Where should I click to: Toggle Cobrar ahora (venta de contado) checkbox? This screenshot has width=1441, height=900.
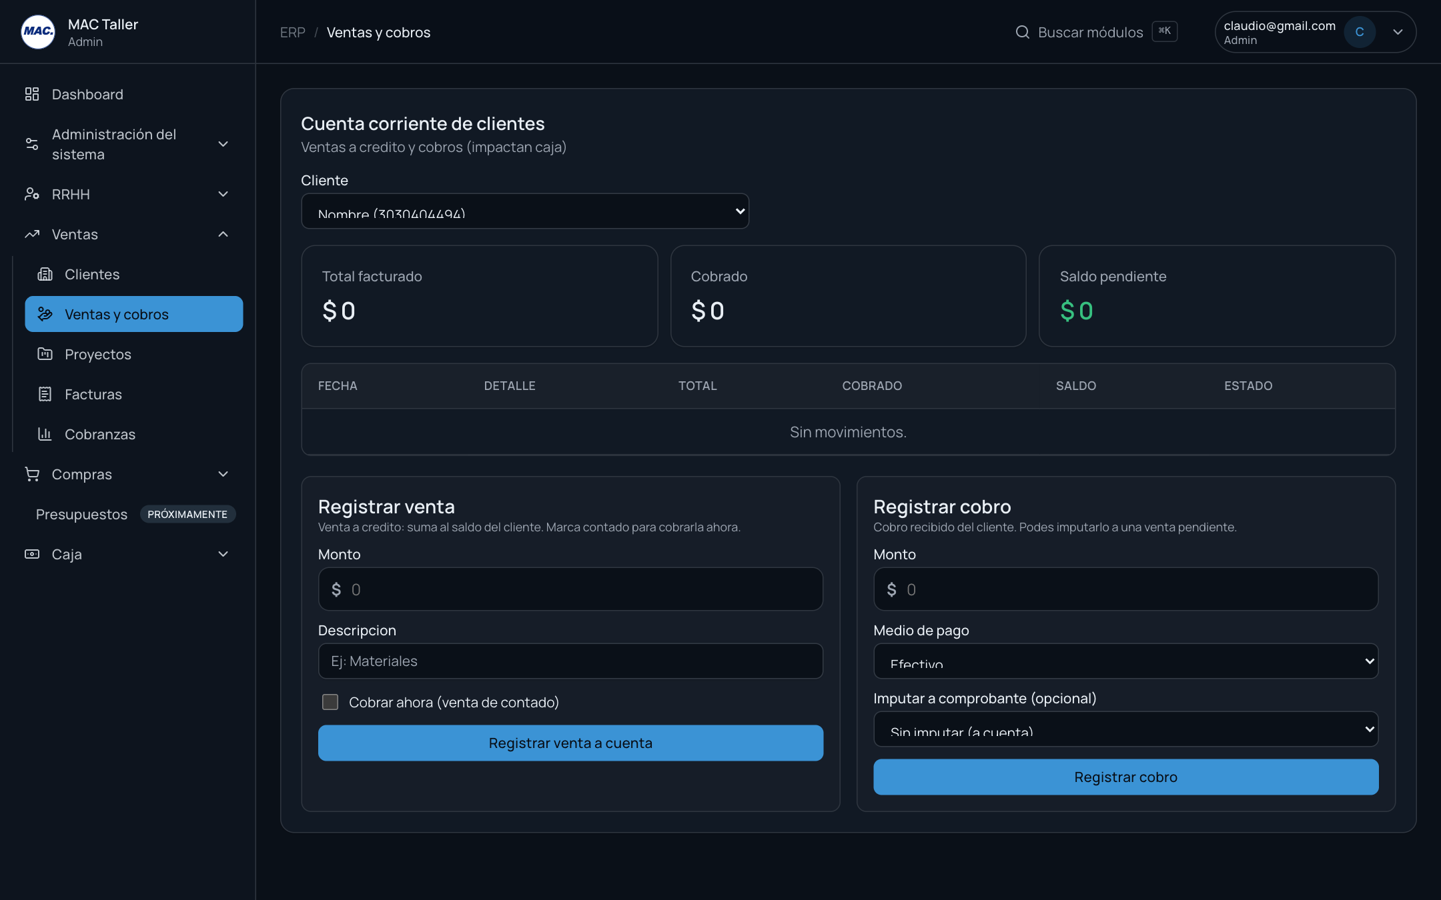point(330,702)
